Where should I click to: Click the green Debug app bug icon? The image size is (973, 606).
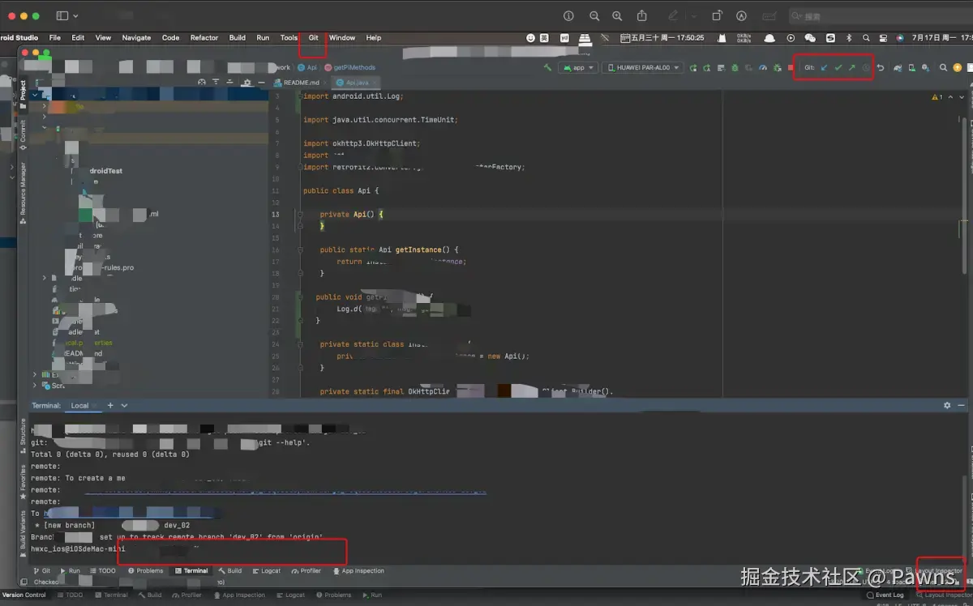[x=735, y=68]
